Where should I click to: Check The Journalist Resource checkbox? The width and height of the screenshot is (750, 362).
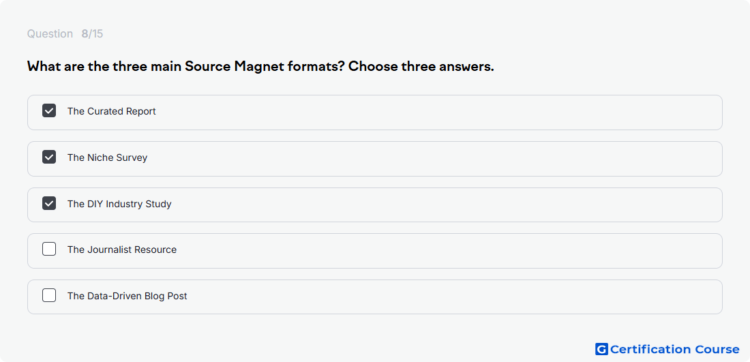(49, 249)
